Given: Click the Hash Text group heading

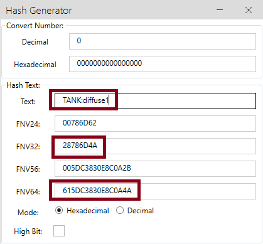Looking at the screenshot, I should [23, 85].
